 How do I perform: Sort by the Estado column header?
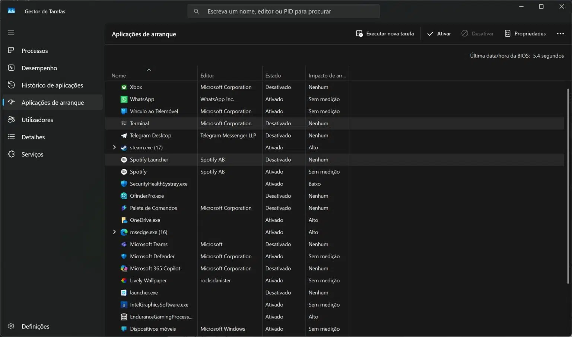[273, 75]
